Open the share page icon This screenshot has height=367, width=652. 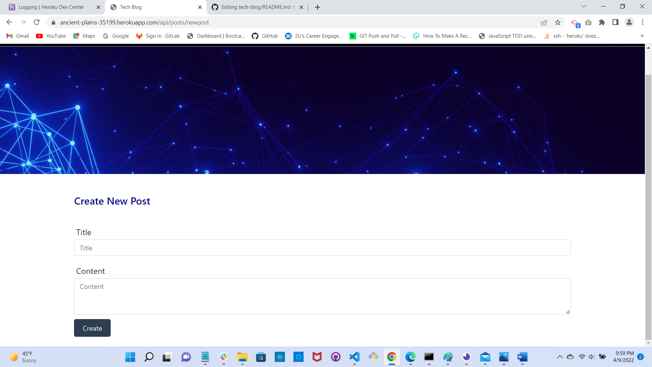pos(544,22)
